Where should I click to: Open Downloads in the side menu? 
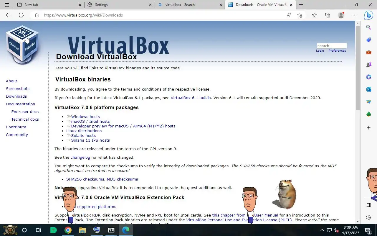[16, 96]
